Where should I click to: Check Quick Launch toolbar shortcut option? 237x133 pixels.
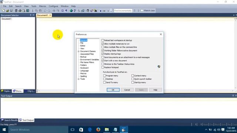133,79
